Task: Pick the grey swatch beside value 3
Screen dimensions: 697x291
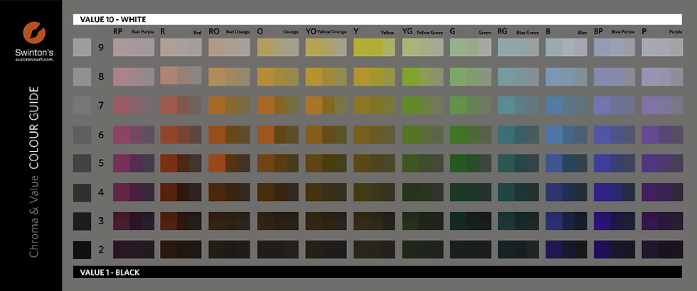Action: tap(82, 221)
